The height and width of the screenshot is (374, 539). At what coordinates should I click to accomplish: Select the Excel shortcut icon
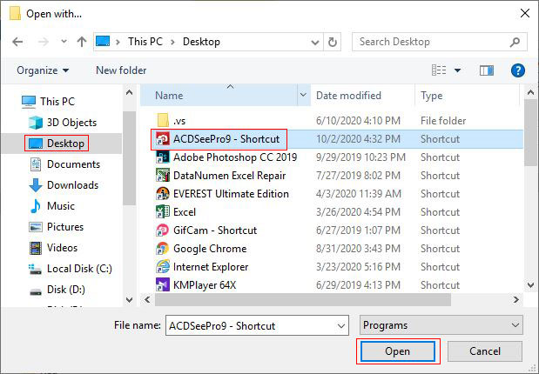click(163, 212)
